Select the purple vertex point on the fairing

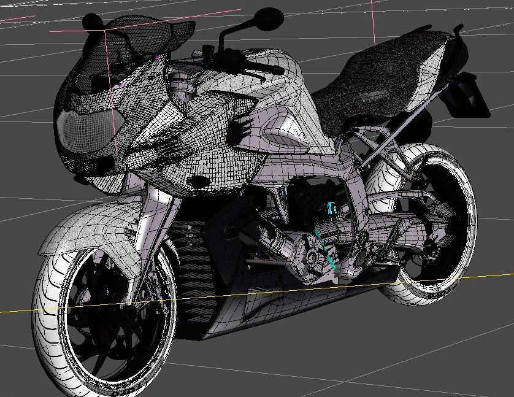pyautogui.click(x=158, y=57)
